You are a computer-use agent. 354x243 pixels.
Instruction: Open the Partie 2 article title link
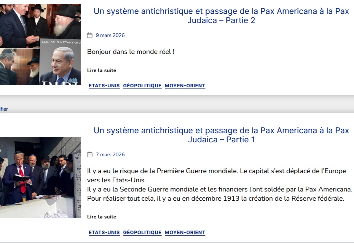click(x=221, y=16)
